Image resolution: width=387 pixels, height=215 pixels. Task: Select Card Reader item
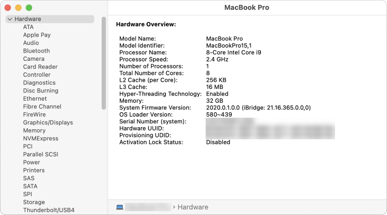pos(40,67)
